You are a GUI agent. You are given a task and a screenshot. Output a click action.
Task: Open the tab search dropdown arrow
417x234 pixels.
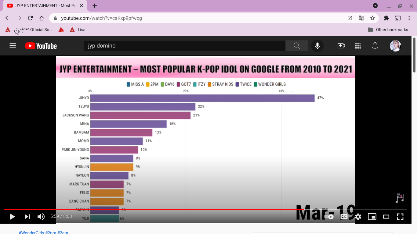point(375,5)
